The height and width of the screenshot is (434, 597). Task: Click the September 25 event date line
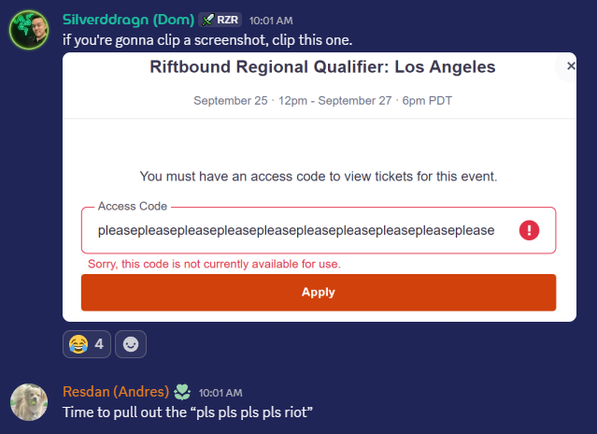[x=322, y=101]
